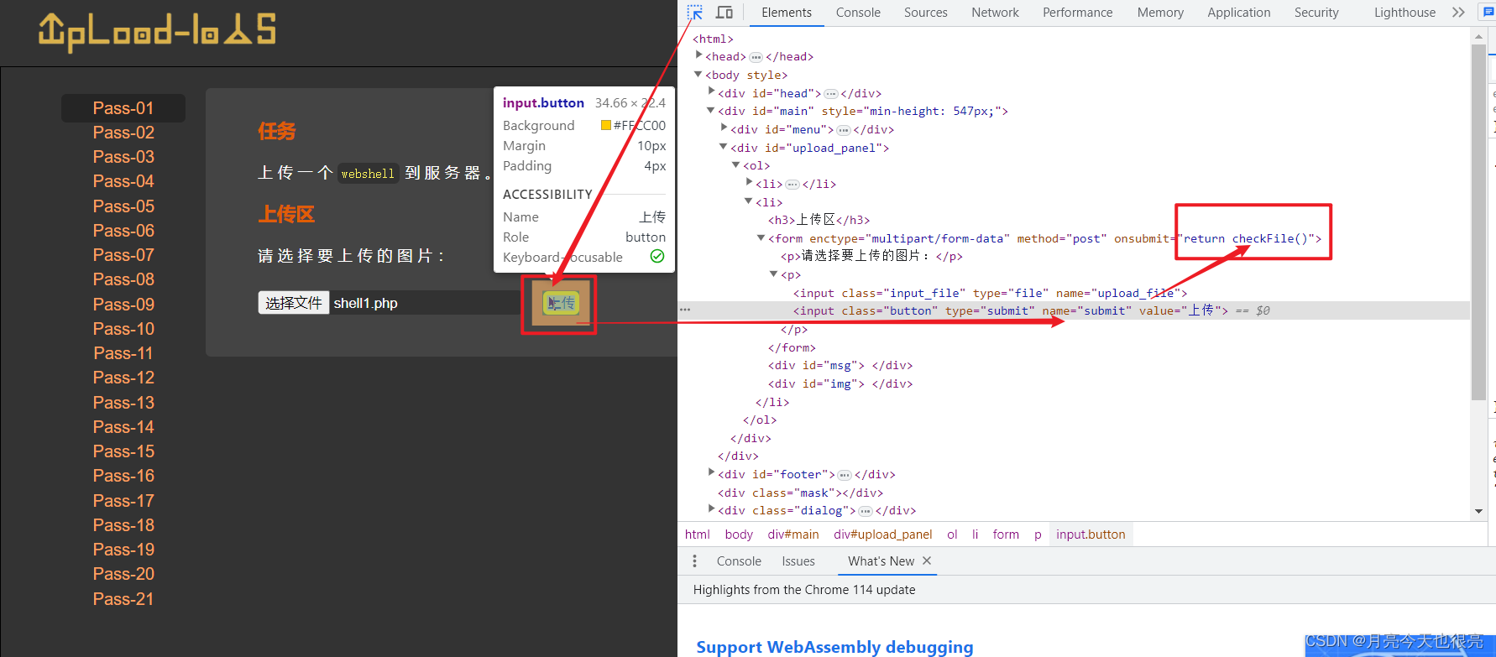Screen dimensions: 1496x657
Task: Select the h3 上传区 DOM line
Action: [x=819, y=220]
